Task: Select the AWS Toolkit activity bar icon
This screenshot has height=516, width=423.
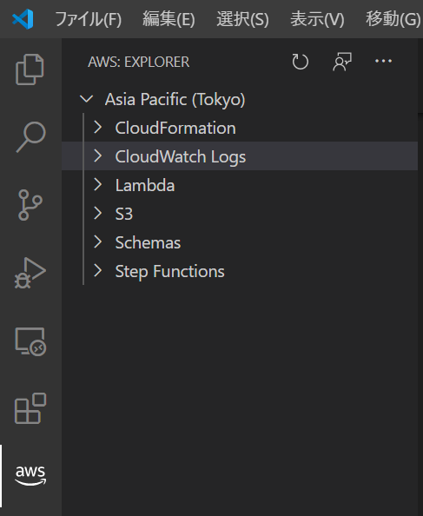Action: (x=30, y=475)
